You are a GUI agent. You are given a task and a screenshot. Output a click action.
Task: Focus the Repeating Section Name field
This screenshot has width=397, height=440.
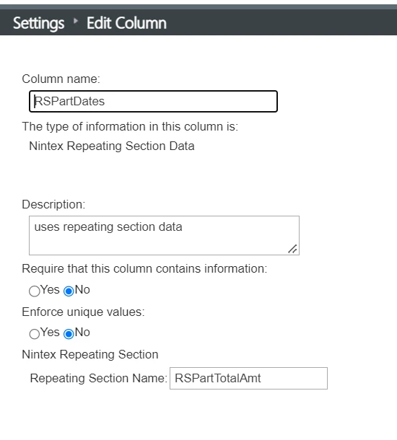(248, 378)
